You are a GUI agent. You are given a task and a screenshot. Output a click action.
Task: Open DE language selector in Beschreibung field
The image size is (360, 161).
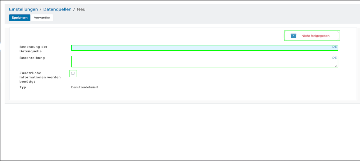[x=334, y=58]
